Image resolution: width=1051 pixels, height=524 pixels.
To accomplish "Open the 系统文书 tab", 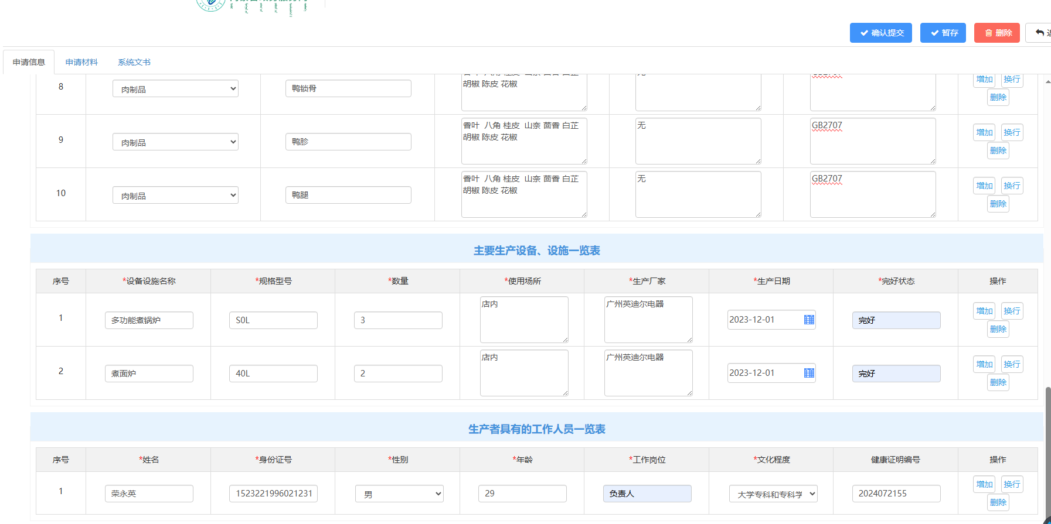I will (134, 62).
